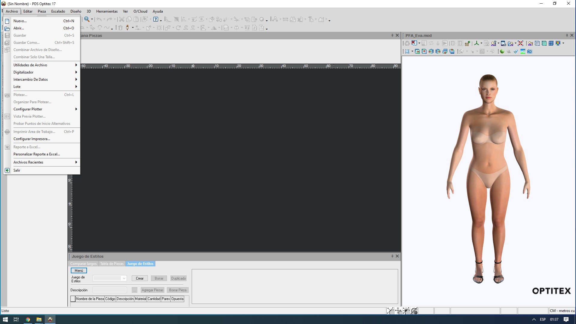Toggle pin on PFA_Eva.mod 3D panel
The height and width of the screenshot is (324, 576).
pos(567,35)
